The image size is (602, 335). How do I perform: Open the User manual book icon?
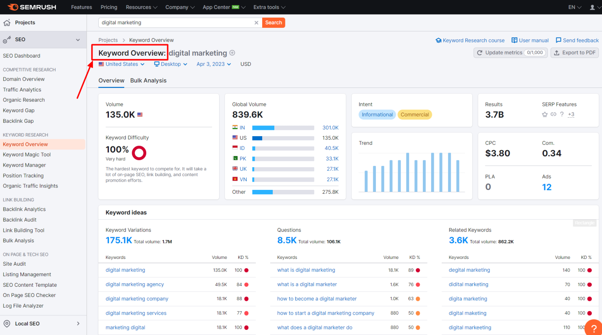tap(515, 40)
